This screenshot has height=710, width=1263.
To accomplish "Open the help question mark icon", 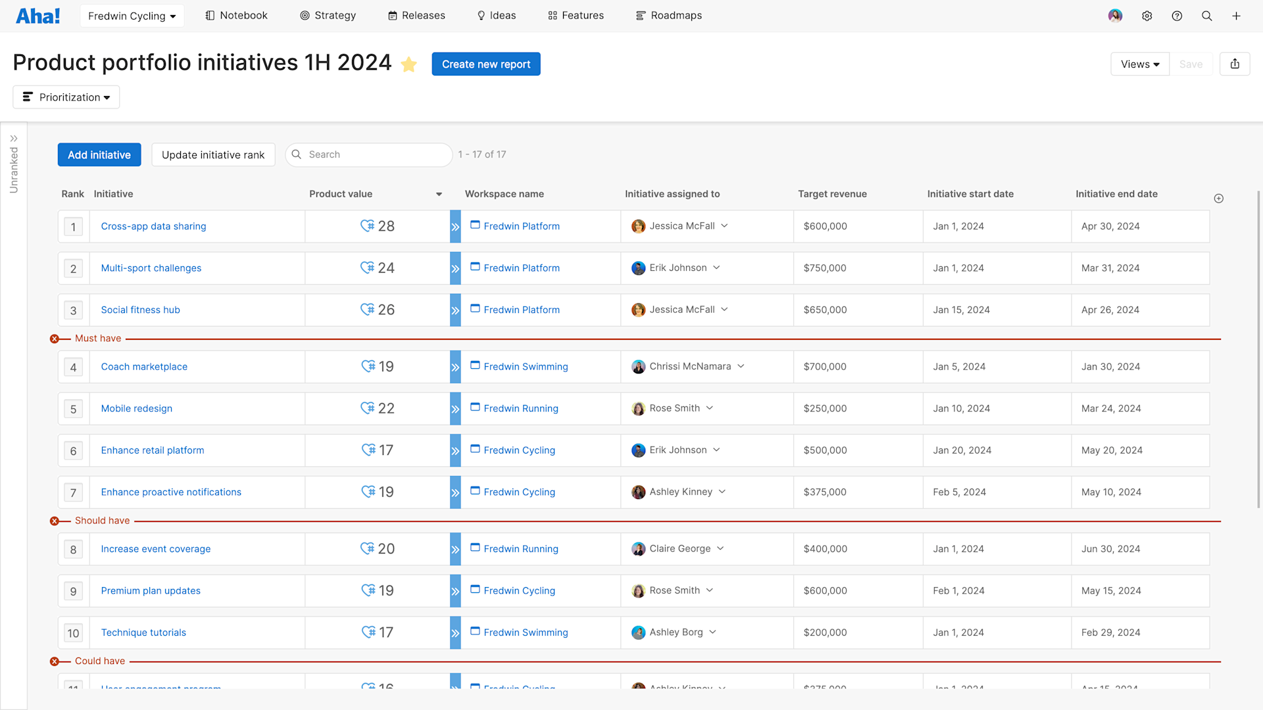I will 1177,15.
